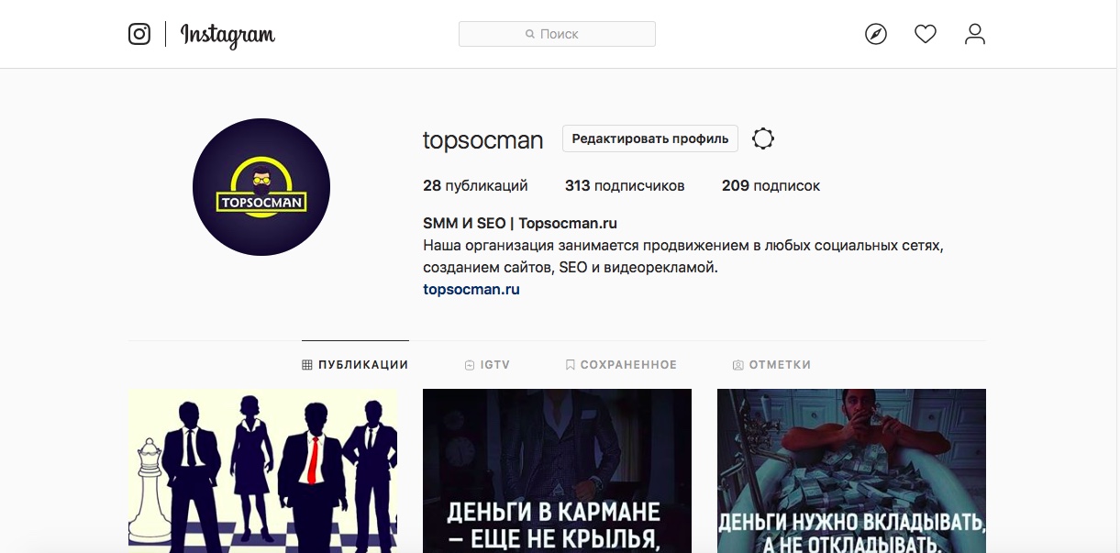Open the ДЕНЬГИ В КАРМАНЕ post
The width and height of the screenshot is (1120, 553).
coord(557,470)
